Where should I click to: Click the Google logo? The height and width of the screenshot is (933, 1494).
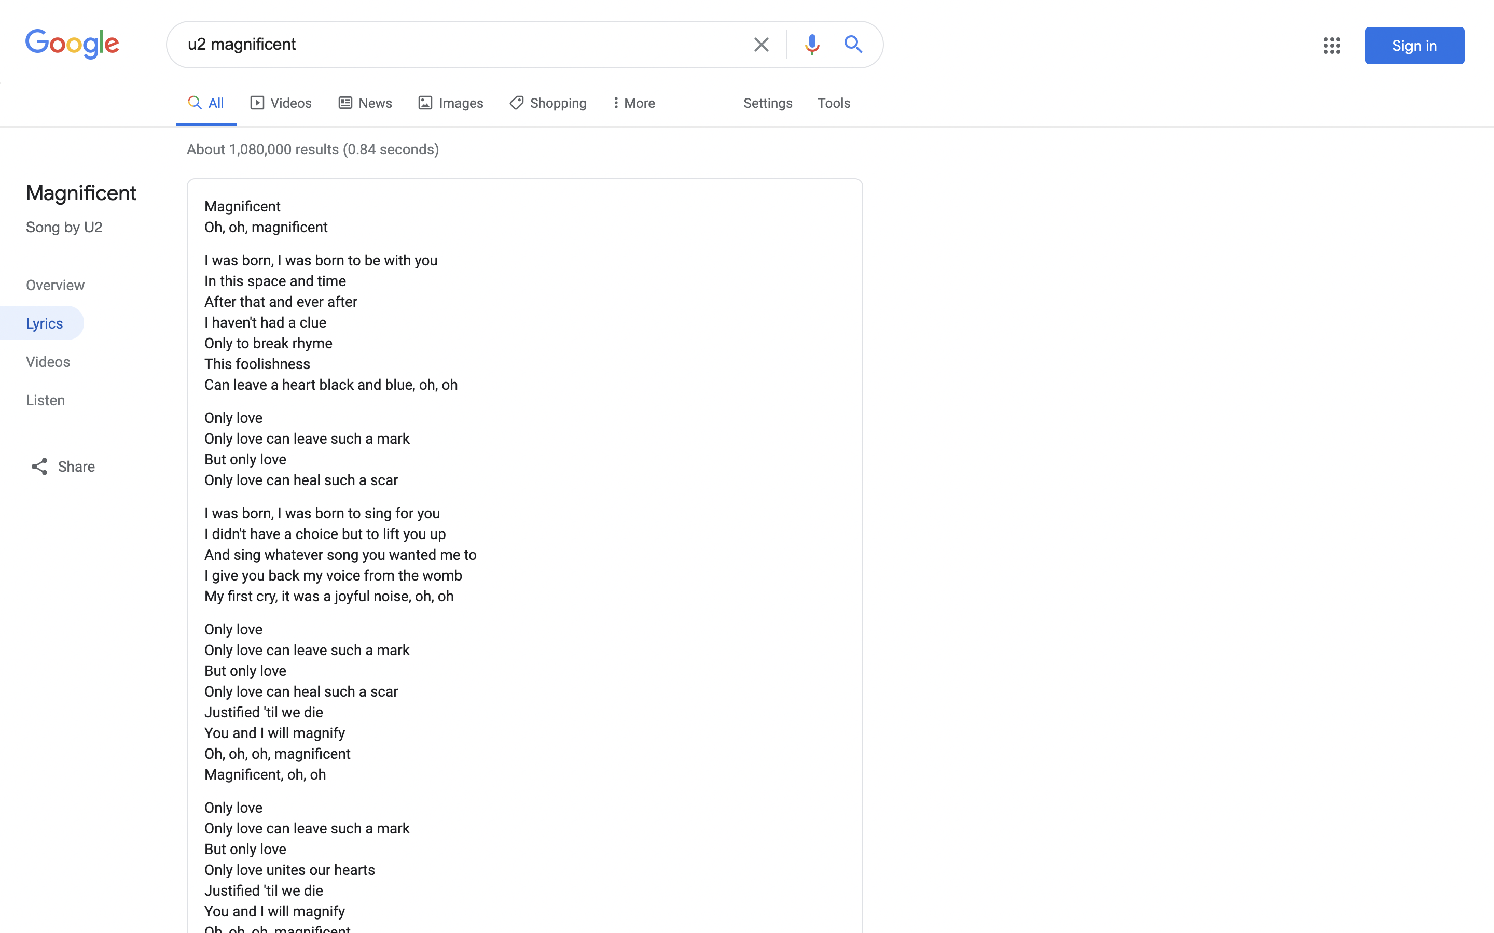point(72,44)
